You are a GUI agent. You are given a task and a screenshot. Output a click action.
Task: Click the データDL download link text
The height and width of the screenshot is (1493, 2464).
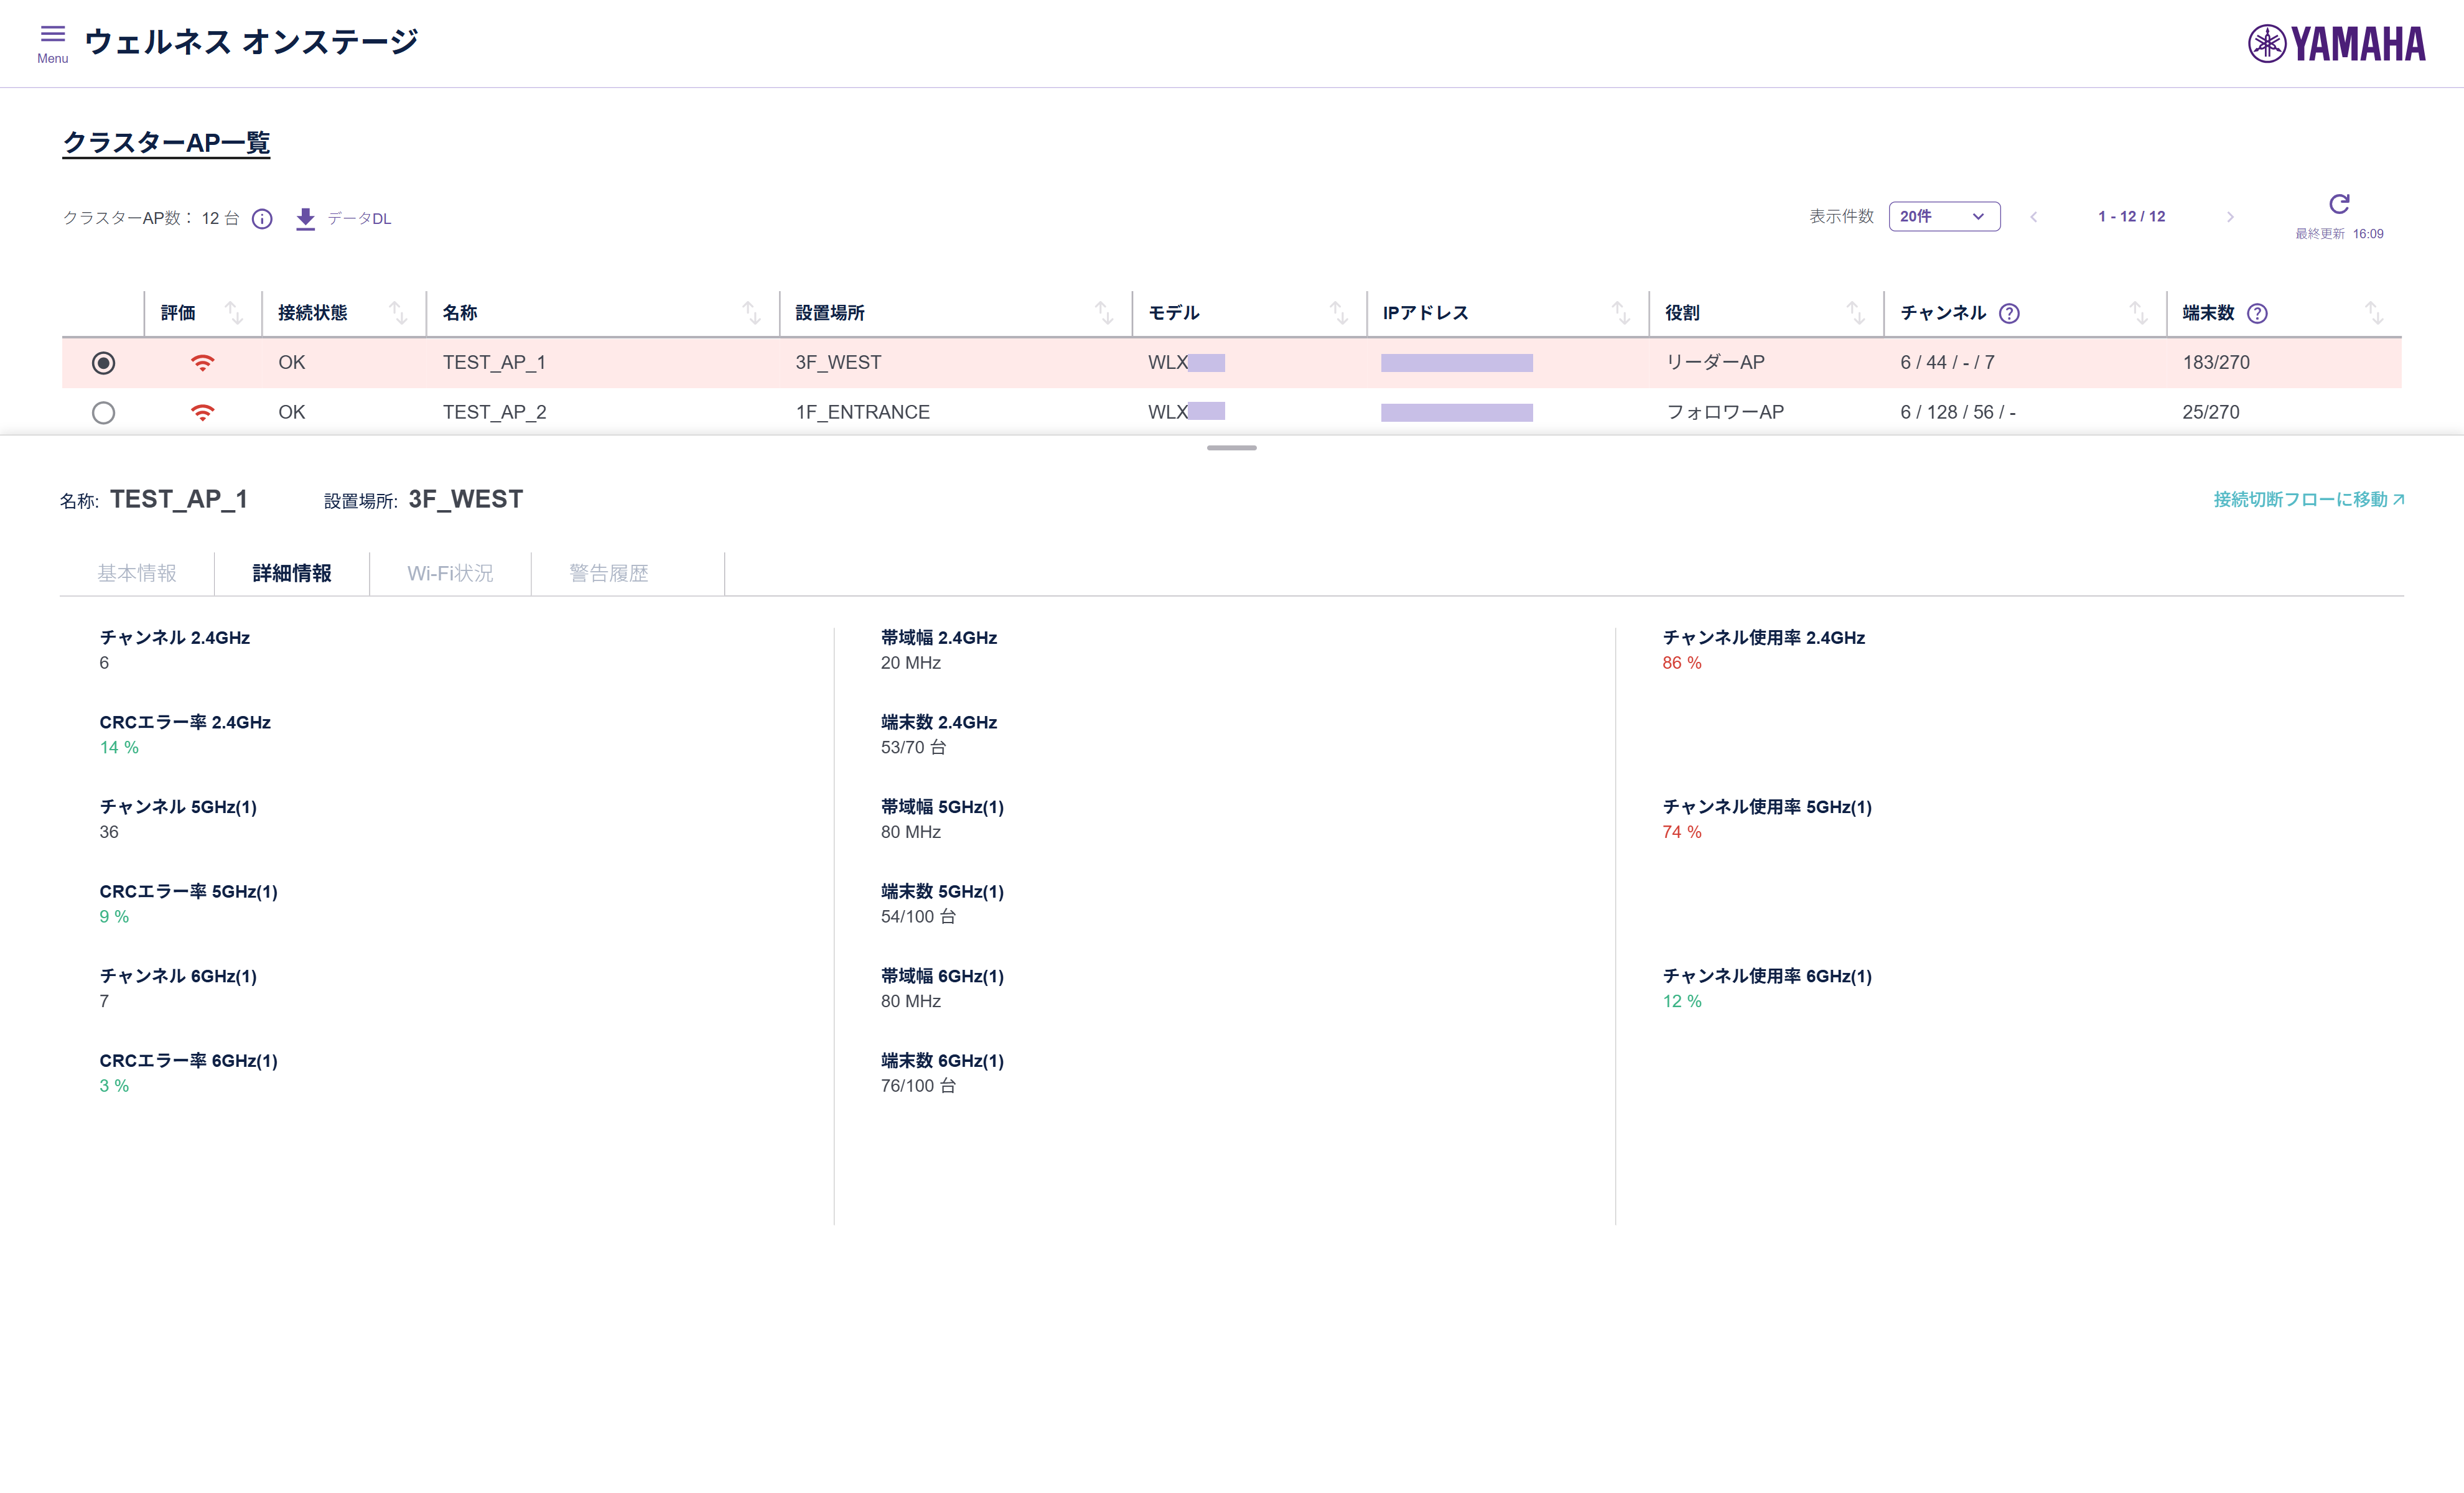[359, 218]
